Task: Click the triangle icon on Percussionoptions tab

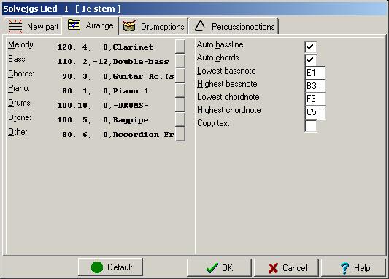Action: click(200, 25)
